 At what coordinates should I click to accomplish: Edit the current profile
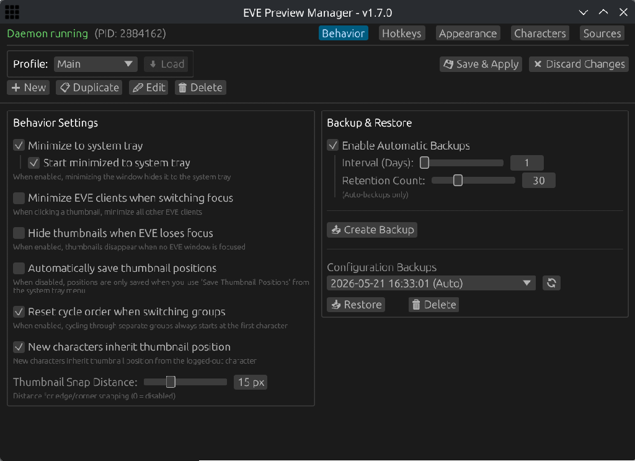[x=149, y=87]
